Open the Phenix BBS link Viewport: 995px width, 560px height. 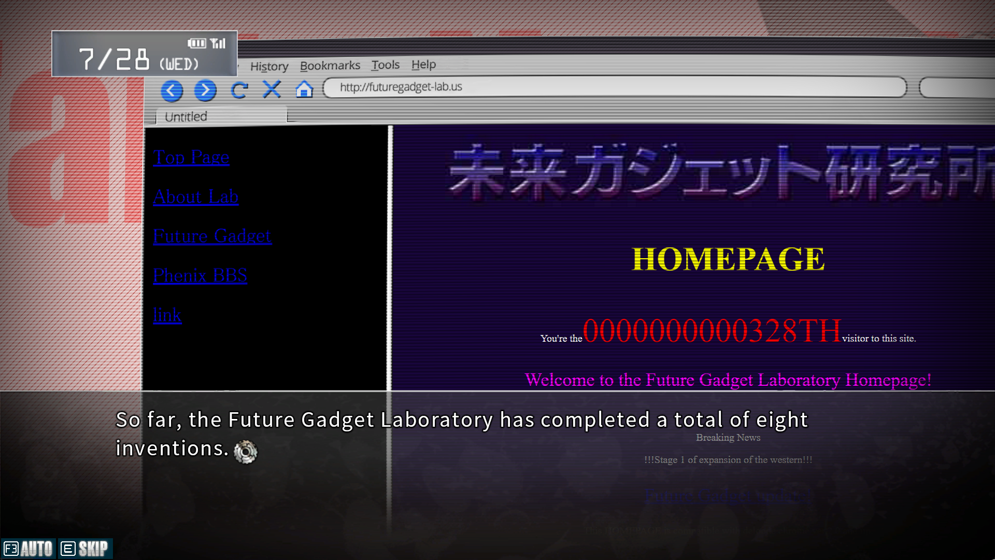(x=200, y=275)
